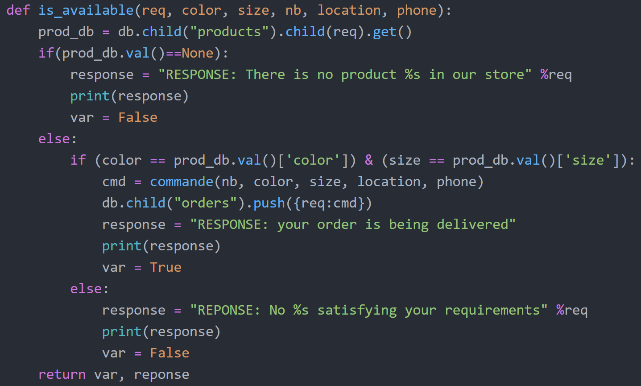The height and width of the screenshot is (386, 641).
Task: Click the return keyword
Action: click(62, 374)
